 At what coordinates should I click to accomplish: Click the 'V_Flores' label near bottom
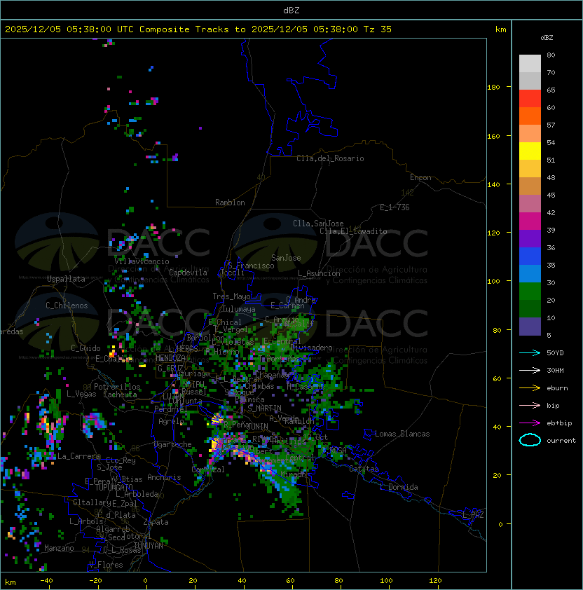click(x=106, y=565)
